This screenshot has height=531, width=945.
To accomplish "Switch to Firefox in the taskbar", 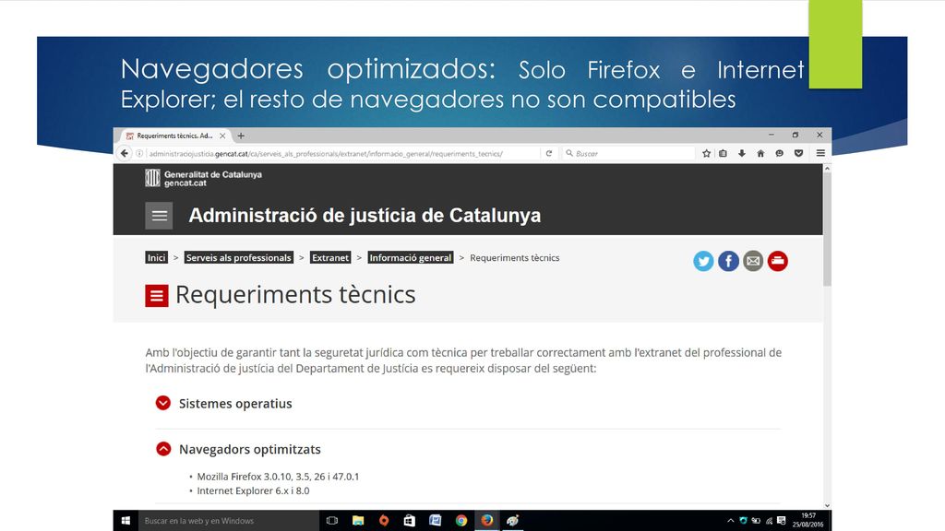I will (x=487, y=521).
